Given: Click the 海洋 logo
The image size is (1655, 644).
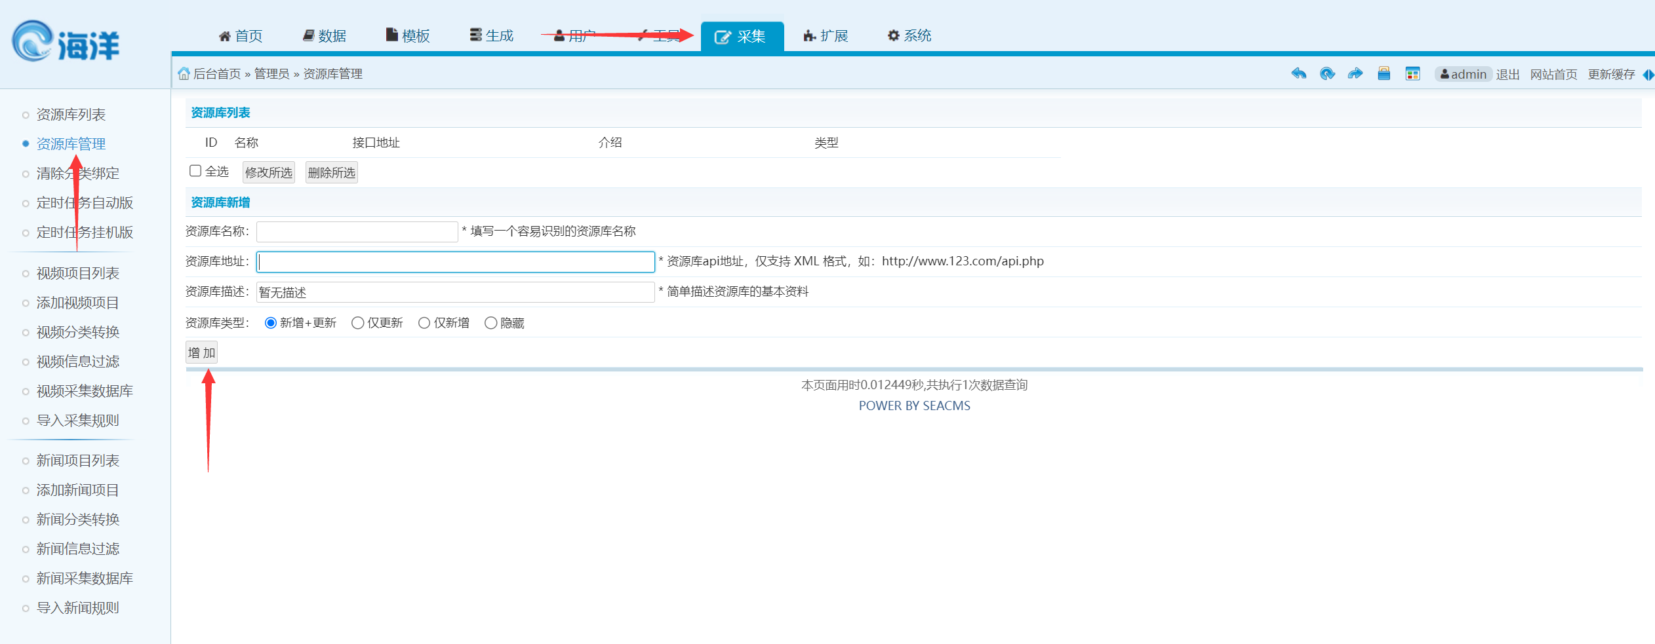Looking at the screenshot, I should pyautogui.click(x=66, y=43).
